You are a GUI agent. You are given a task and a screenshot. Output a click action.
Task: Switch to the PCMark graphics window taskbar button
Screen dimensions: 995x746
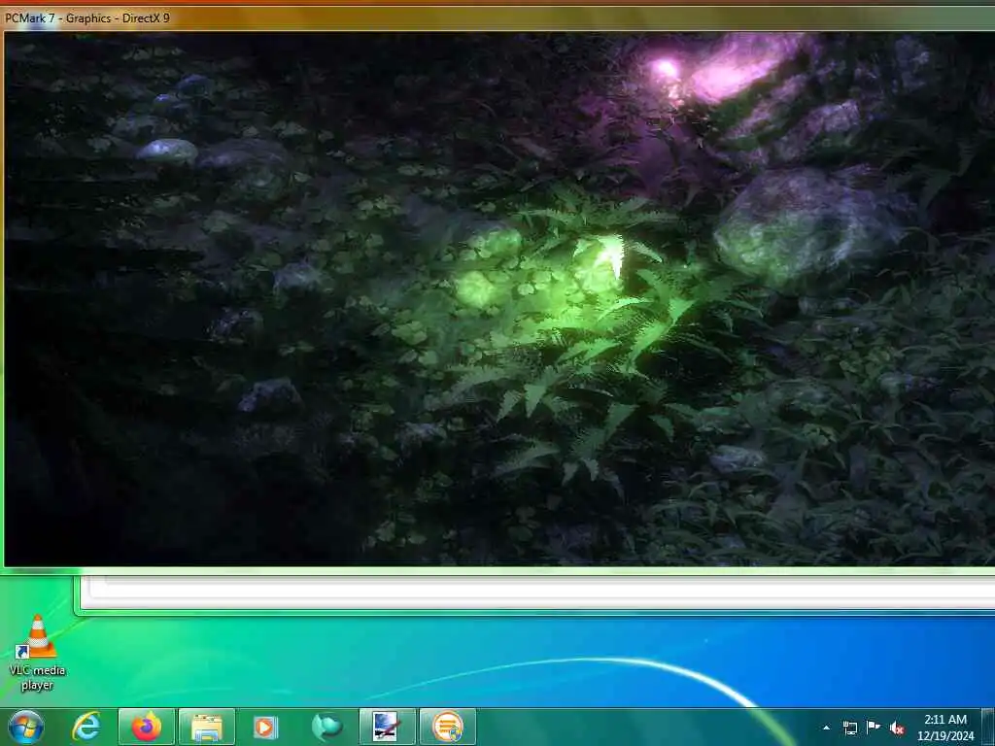387,727
